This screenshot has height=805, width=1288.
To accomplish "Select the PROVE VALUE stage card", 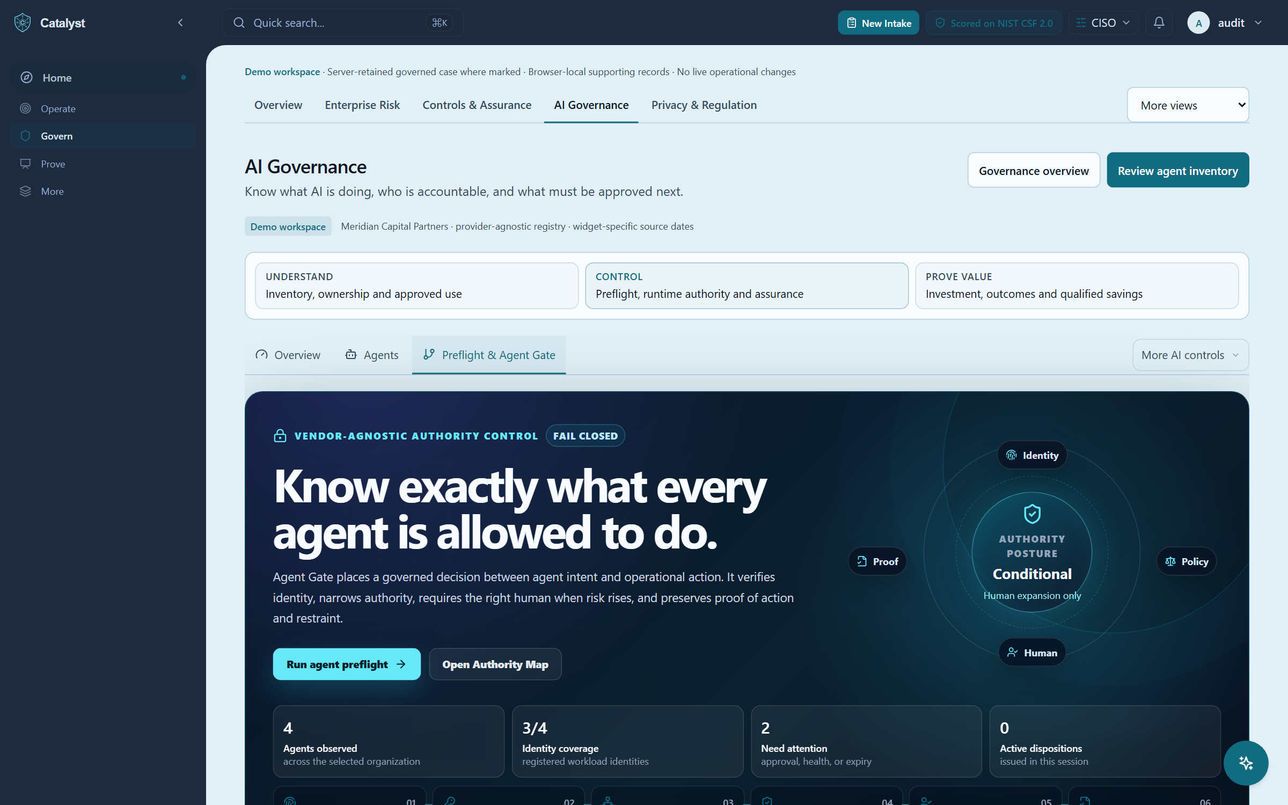I will [1077, 286].
